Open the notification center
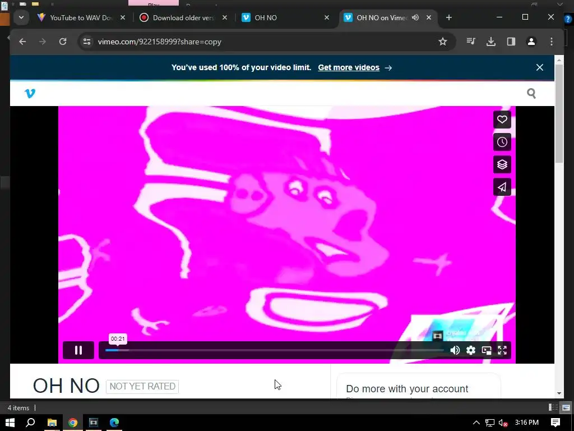 pyautogui.click(x=556, y=423)
